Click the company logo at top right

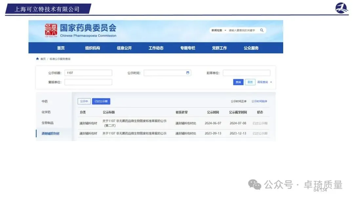click(341, 8)
